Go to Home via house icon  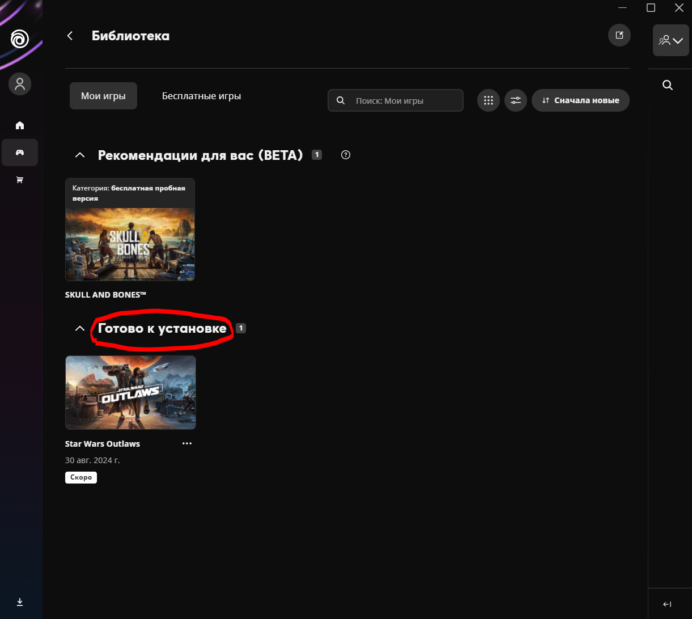tap(20, 125)
